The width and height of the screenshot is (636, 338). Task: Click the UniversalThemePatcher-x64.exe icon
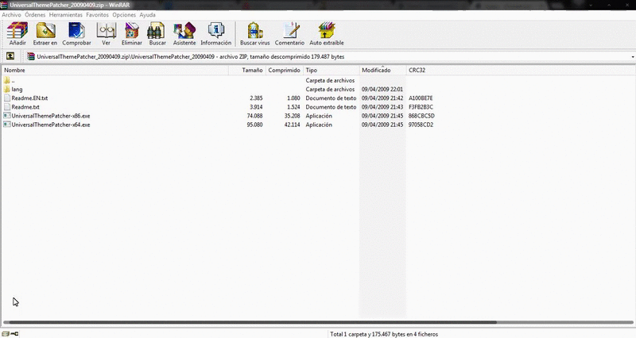(7, 125)
